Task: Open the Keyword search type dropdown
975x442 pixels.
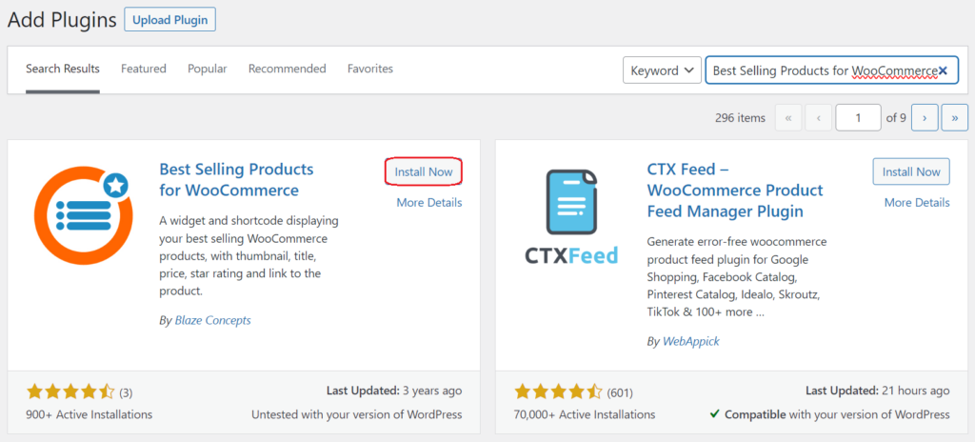Action: (663, 70)
